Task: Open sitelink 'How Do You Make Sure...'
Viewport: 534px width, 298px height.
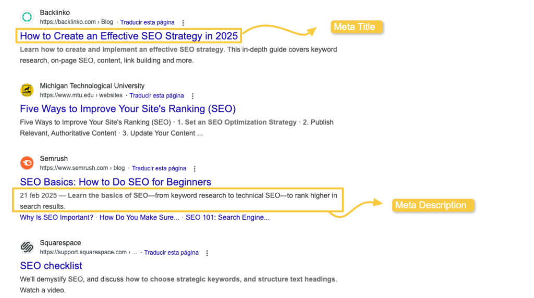Action: coord(139,217)
